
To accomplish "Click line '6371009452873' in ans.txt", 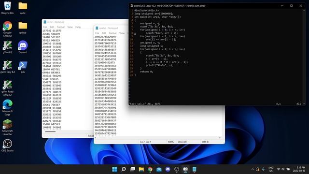I will [104, 62].
